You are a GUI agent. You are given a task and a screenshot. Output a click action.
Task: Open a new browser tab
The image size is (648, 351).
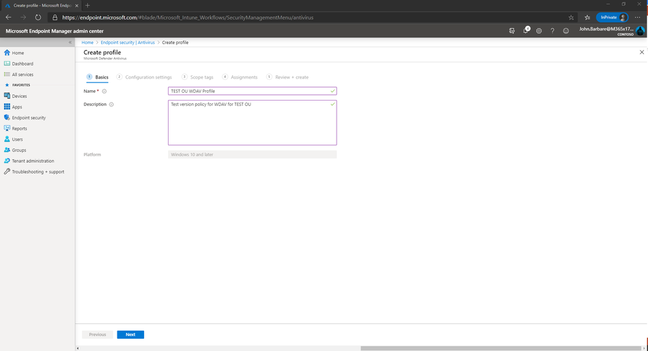point(87,5)
